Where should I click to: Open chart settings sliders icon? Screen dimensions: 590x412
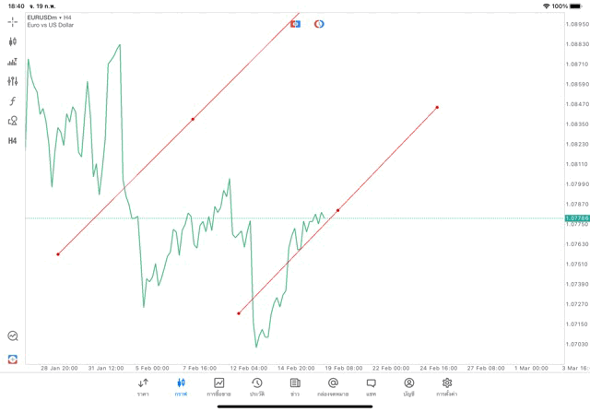13,81
